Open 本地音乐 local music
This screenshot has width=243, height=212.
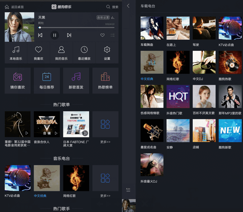(16, 53)
